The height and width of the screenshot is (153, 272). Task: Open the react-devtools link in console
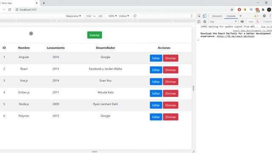pyautogui.click(x=235, y=36)
